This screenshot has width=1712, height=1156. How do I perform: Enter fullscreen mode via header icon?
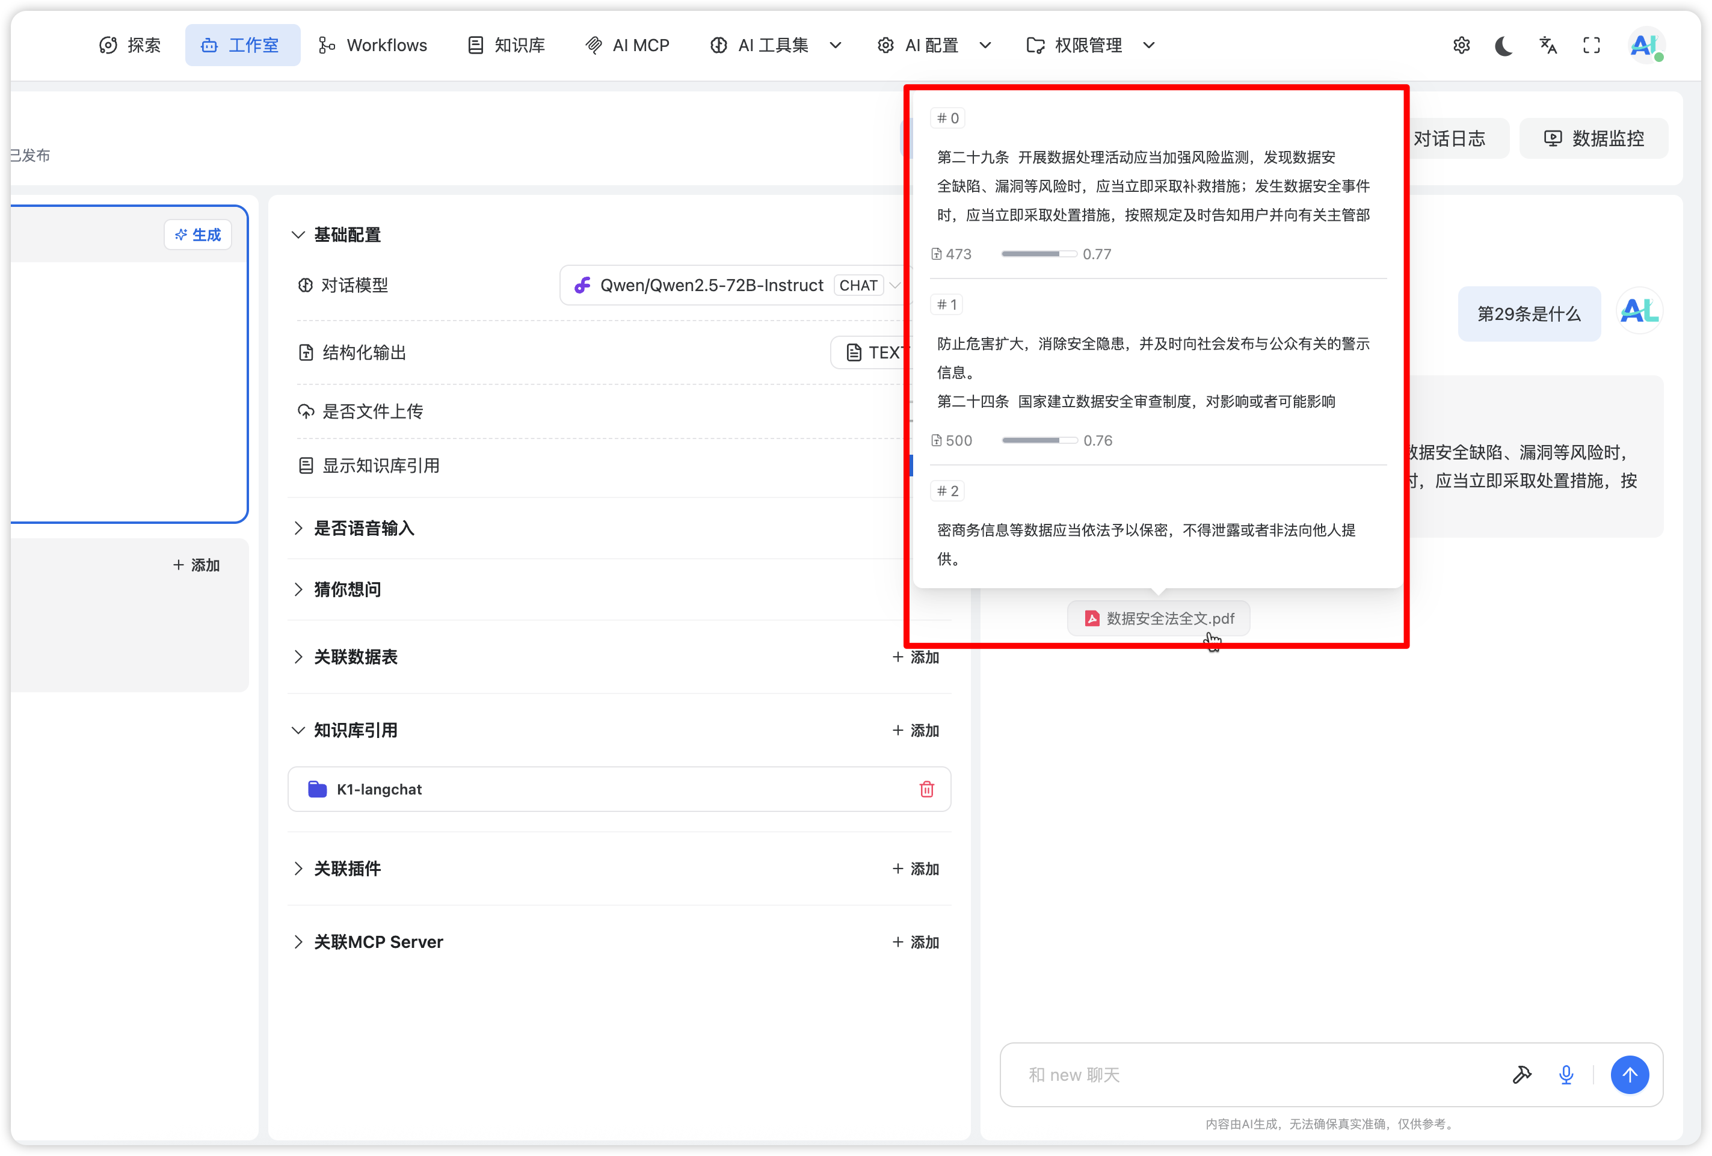[x=1591, y=46]
